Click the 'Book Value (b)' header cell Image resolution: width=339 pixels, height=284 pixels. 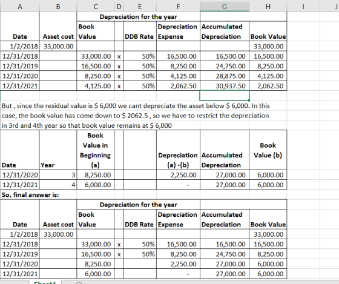(268, 150)
